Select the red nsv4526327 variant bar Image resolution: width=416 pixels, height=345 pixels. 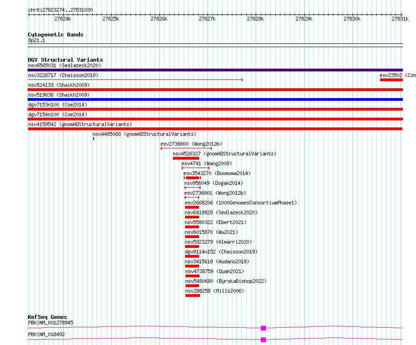[x=186, y=158]
